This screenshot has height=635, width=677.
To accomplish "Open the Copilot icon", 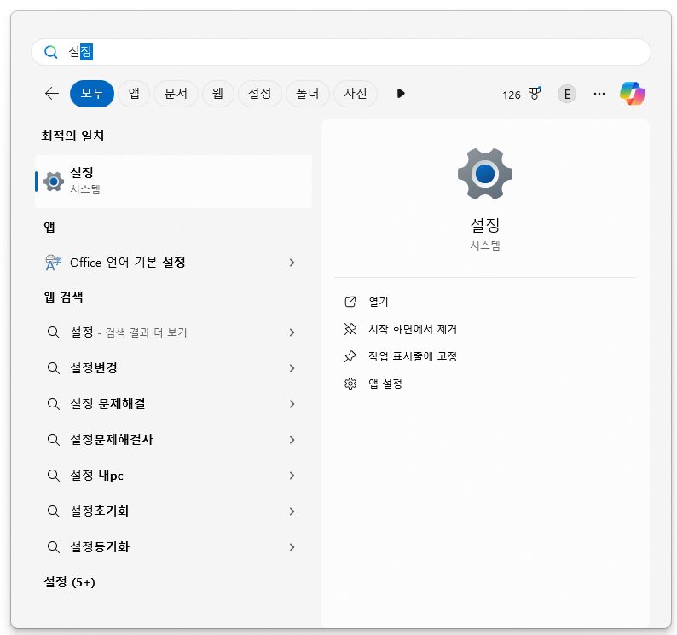I will tap(632, 93).
